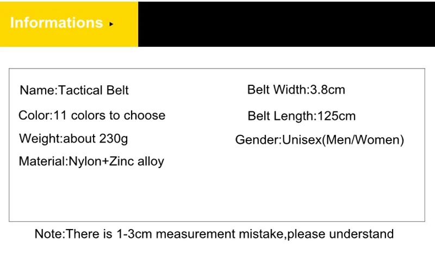Select the Nylon+Zinc alloy value
The width and height of the screenshot is (435, 272).
(116, 161)
